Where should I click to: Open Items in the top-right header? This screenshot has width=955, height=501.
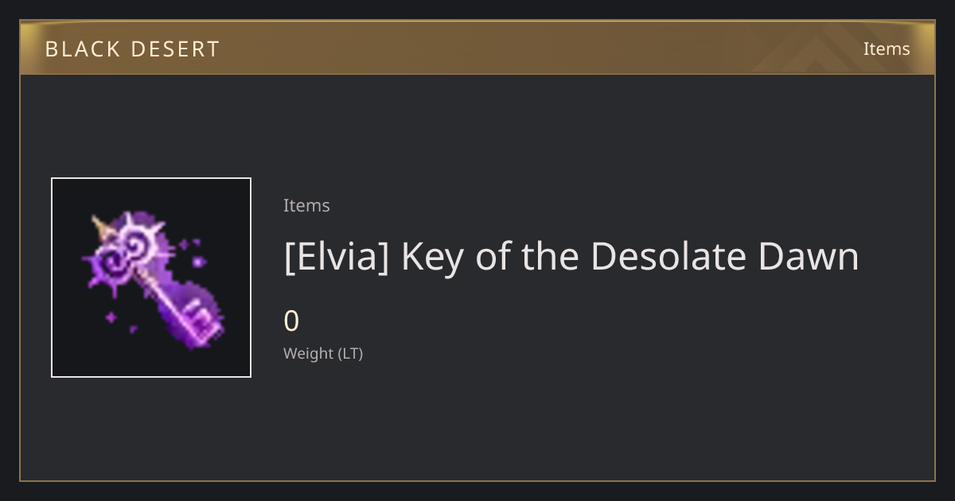(887, 49)
